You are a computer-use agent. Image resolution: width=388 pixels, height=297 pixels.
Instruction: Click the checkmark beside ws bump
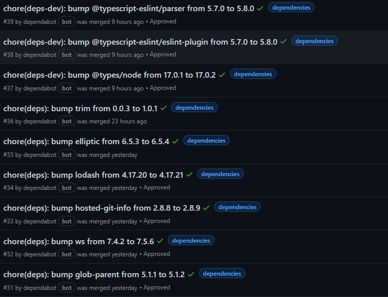[x=160, y=241]
